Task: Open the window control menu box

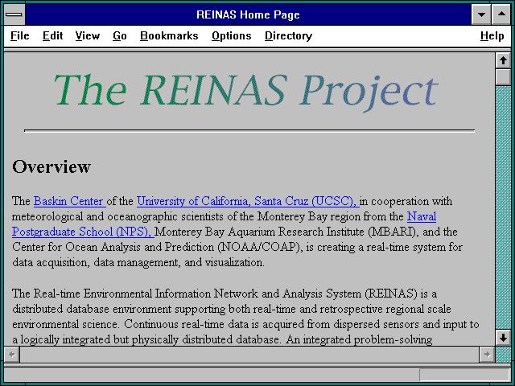Action: point(14,14)
